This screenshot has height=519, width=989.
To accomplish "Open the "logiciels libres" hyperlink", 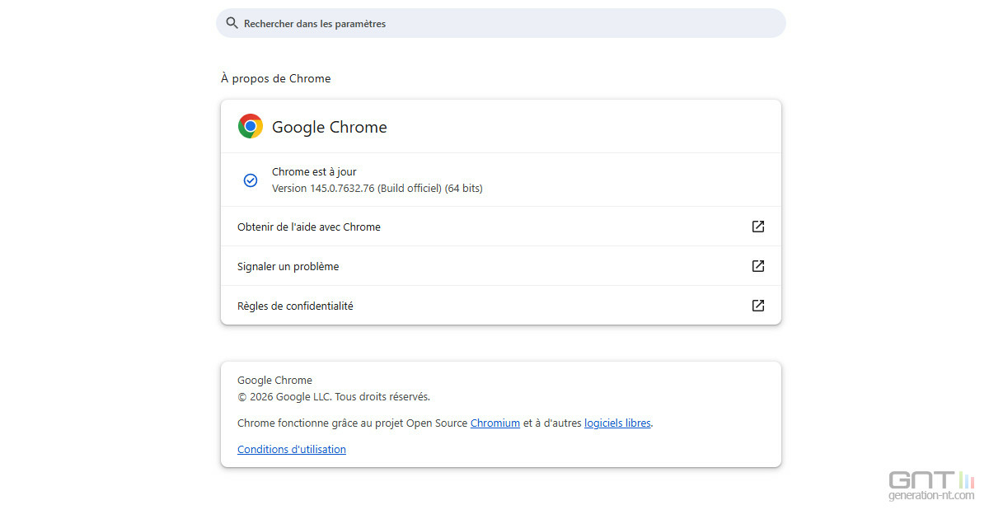I will pos(617,423).
